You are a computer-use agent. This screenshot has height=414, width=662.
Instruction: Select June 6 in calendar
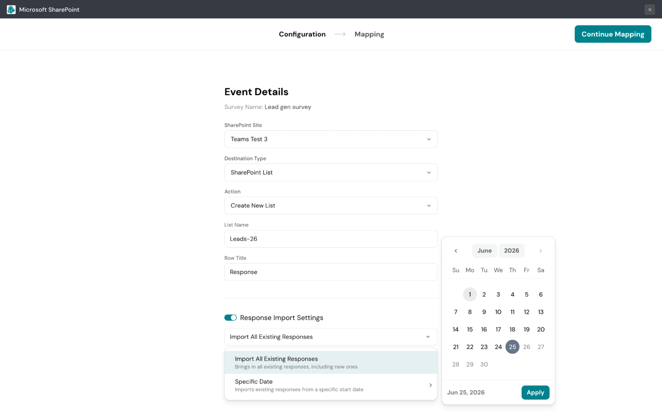click(540, 294)
